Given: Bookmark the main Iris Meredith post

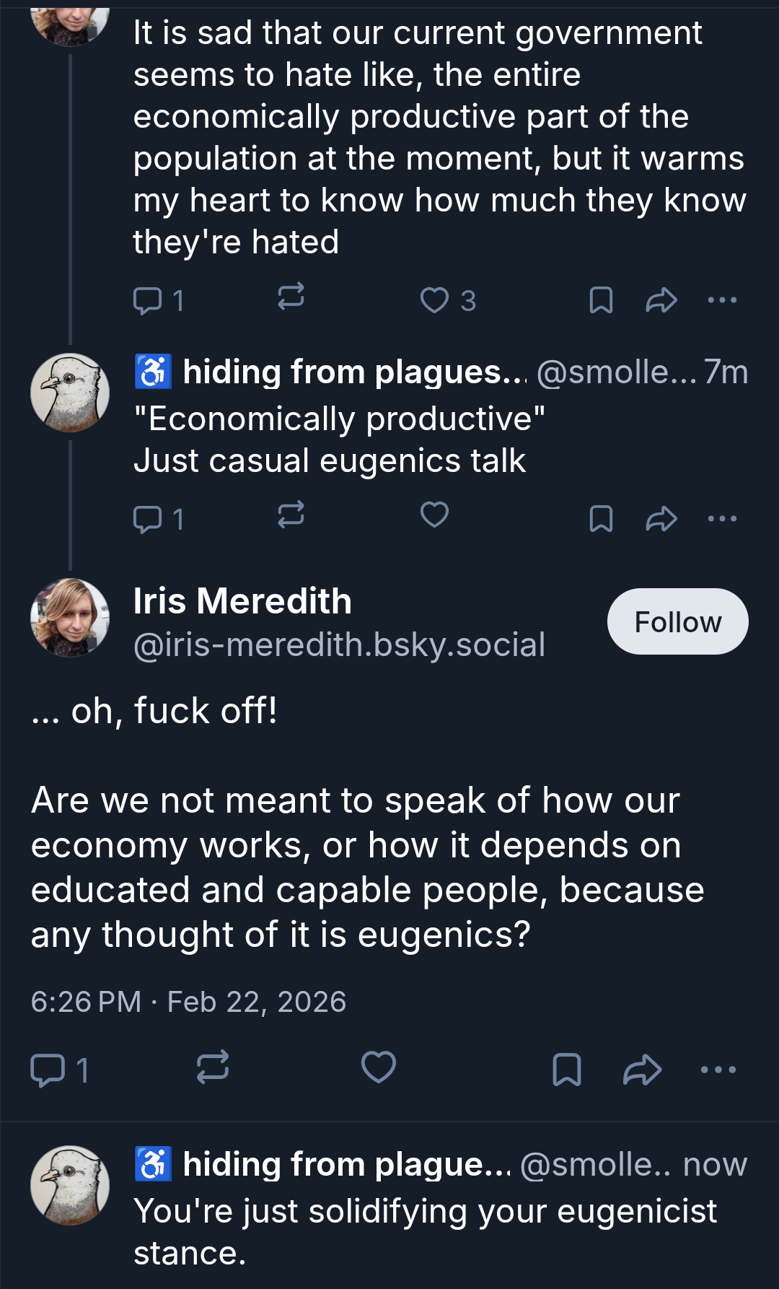Looking at the screenshot, I should (566, 1070).
